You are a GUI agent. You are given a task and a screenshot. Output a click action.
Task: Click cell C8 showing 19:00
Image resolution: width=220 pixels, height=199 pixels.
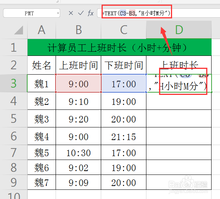[123, 167]
